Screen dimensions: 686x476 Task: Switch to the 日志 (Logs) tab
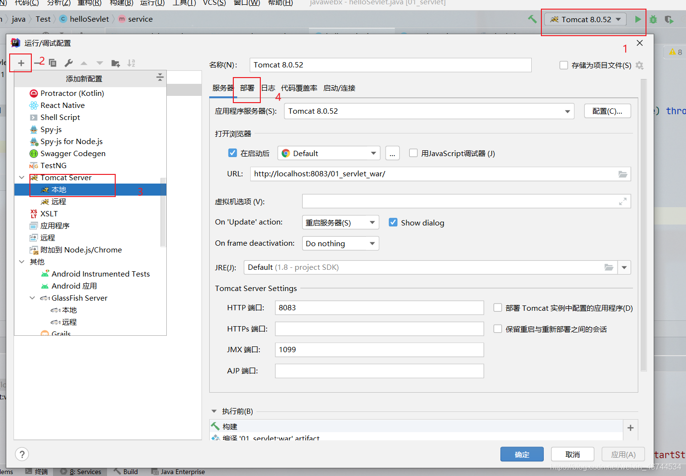click(268, 88)
